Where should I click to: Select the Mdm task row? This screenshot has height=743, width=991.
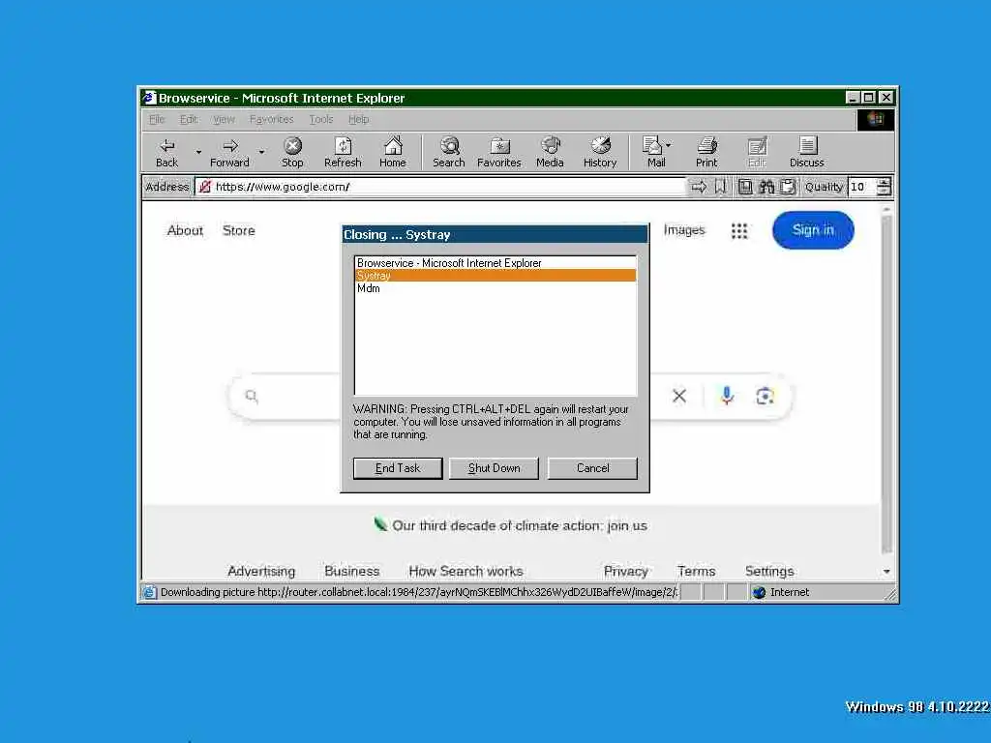point(495,288)
